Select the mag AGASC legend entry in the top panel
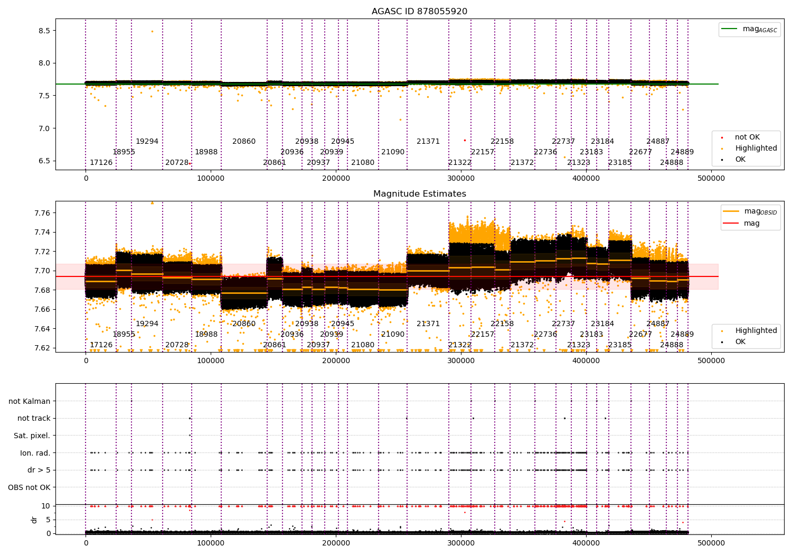This screenshot has width=792, height=555. point(750,30)
